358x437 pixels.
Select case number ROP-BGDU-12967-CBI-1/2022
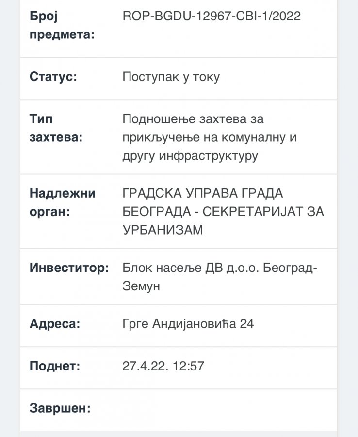coord(212,16)
